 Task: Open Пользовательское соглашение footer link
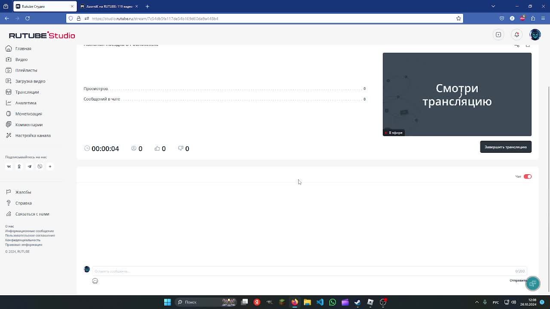click(x=30, y=235)
